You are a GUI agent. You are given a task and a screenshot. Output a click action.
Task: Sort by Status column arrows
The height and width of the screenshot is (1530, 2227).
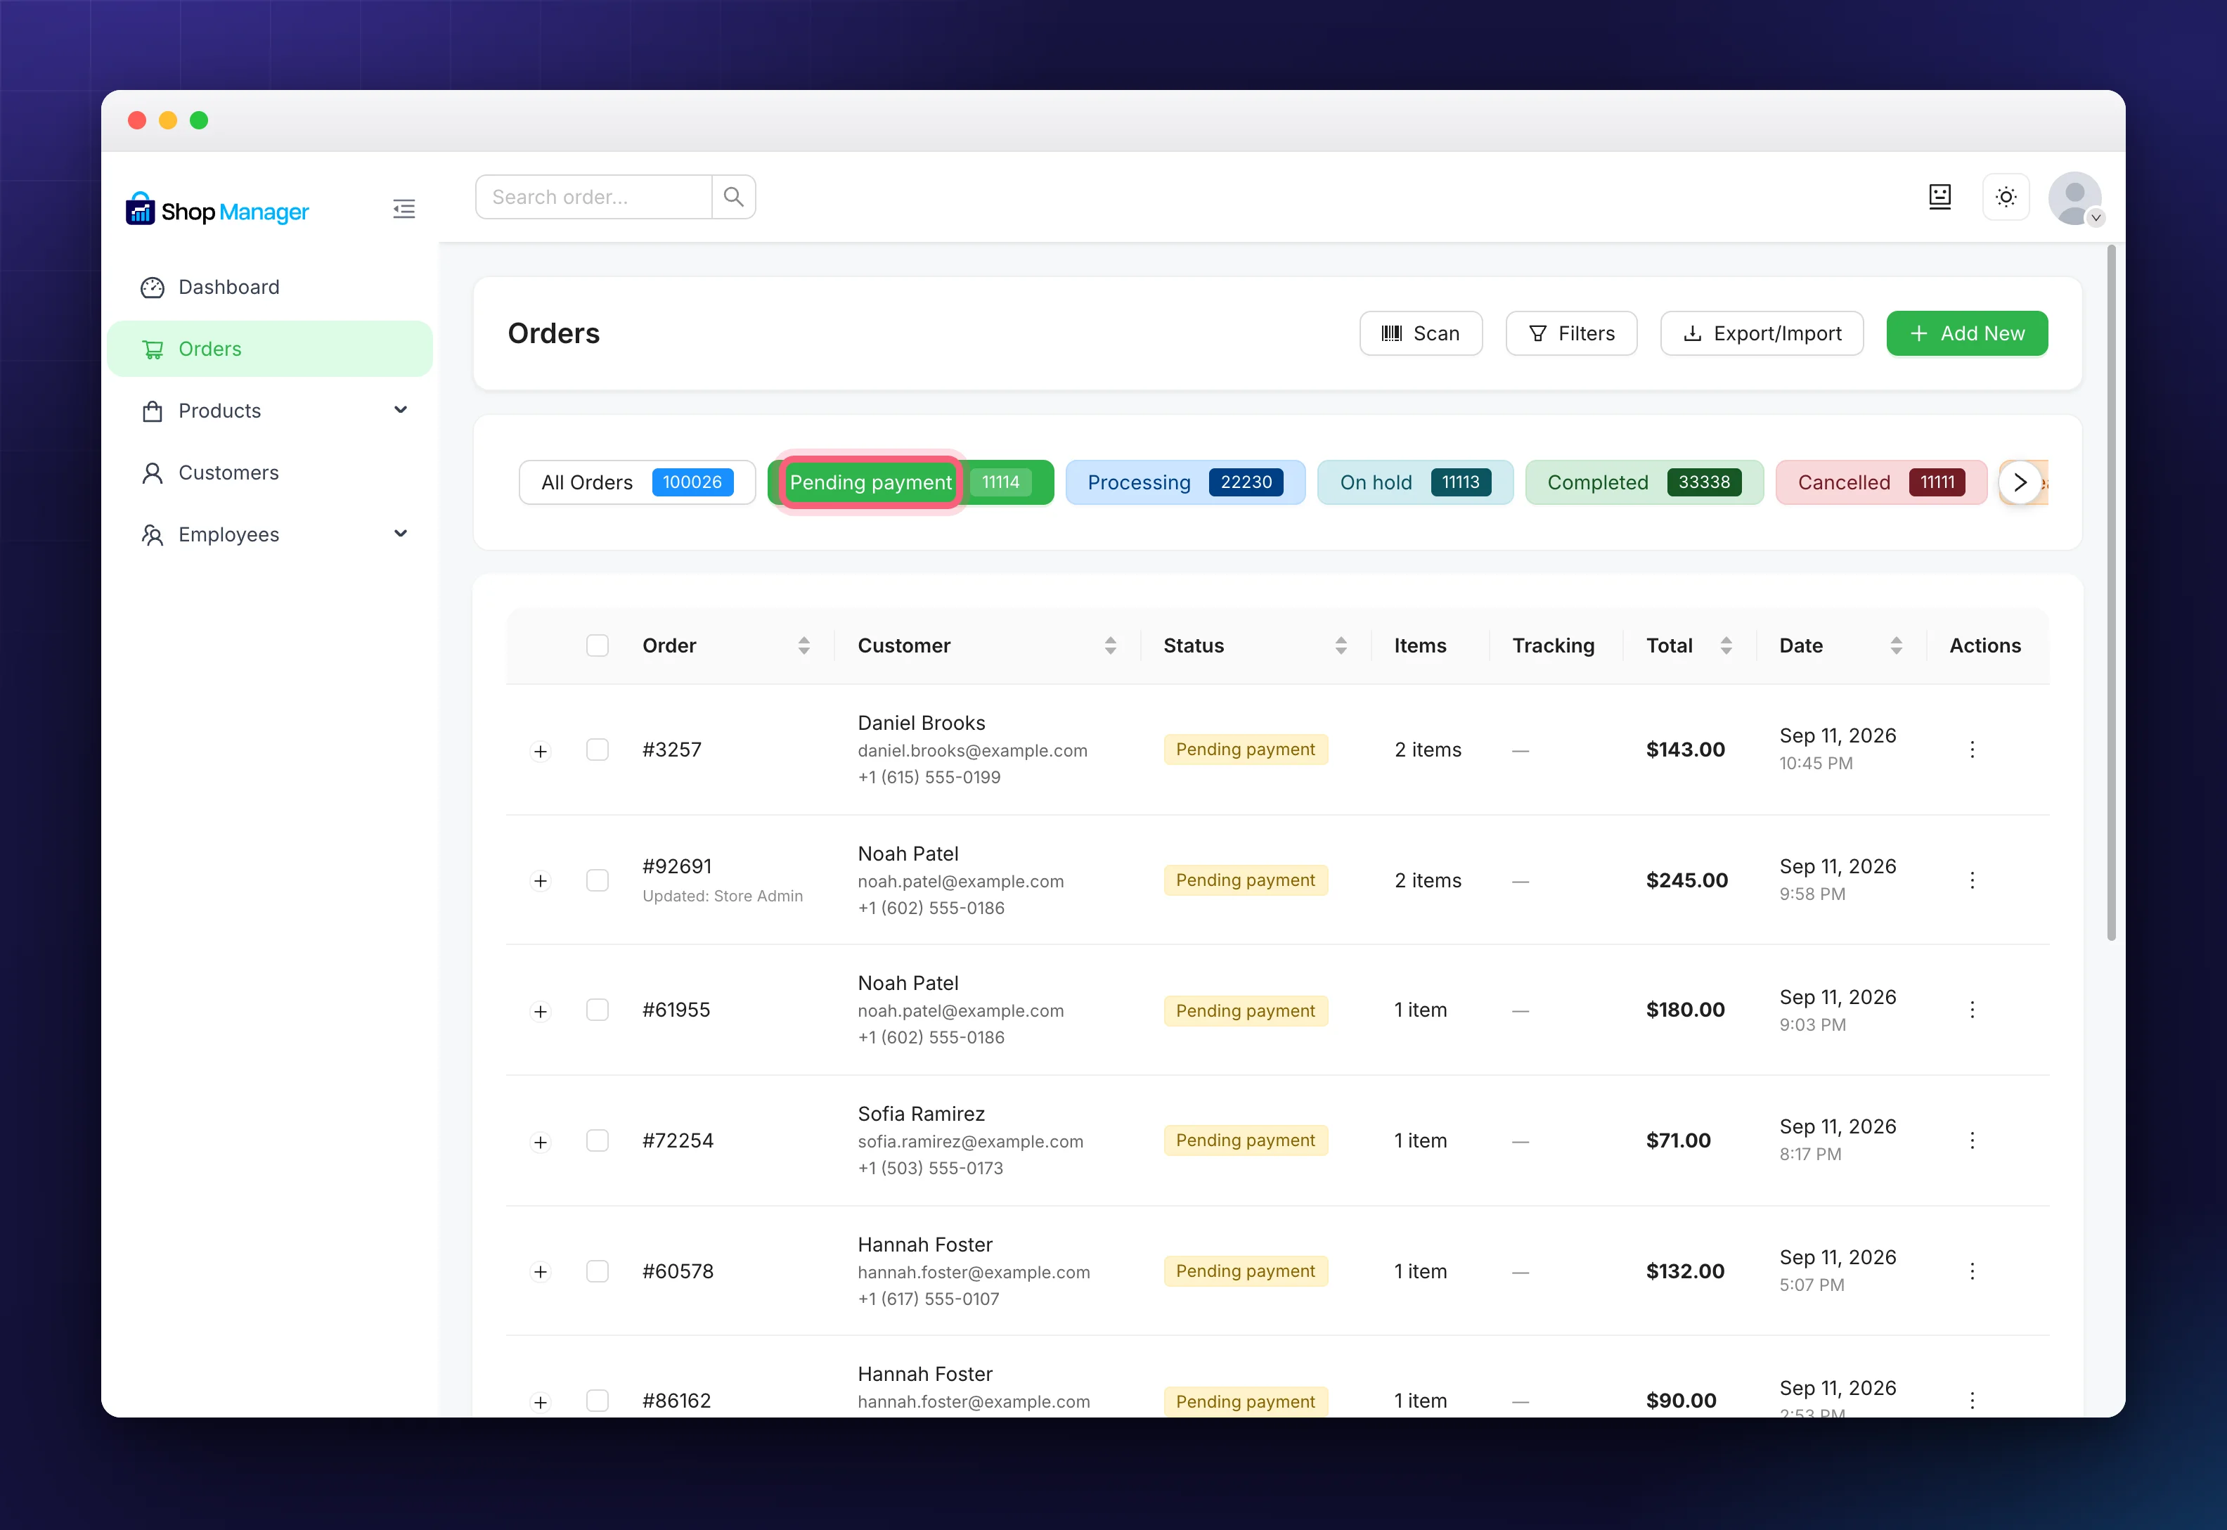(1341, 645)
